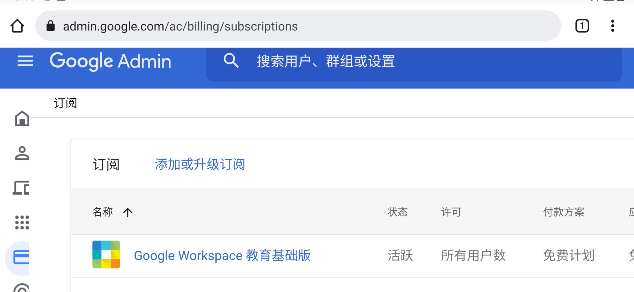Click the 订阅 breadcrumb title
The width and height of the screenshot is (634, 292).
[x=65, y=103]
